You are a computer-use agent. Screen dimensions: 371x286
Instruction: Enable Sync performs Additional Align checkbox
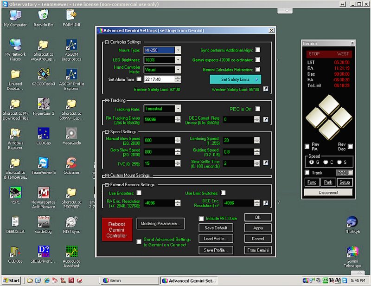pyautogui.click(x=258, y=50)
